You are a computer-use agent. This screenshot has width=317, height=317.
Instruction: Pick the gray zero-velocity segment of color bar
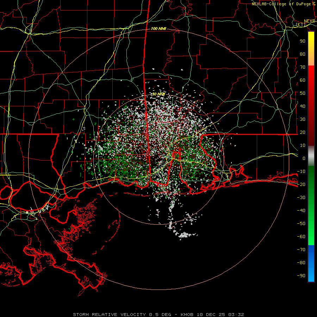[311, 156]
